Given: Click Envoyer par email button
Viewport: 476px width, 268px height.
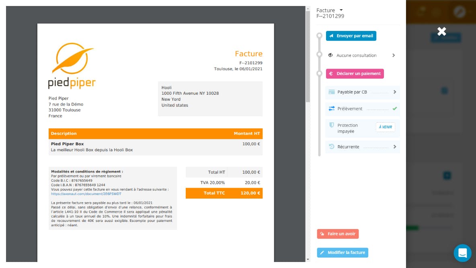Looking at the screenshot, I should point(351,36).
